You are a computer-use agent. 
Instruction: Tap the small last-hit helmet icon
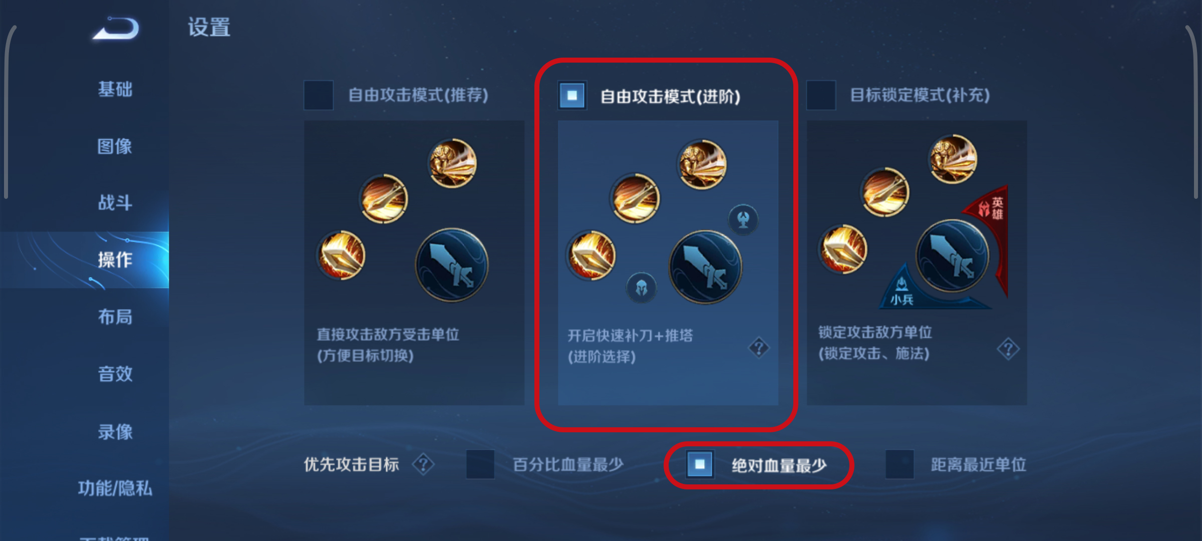click(x=641, y=288)
